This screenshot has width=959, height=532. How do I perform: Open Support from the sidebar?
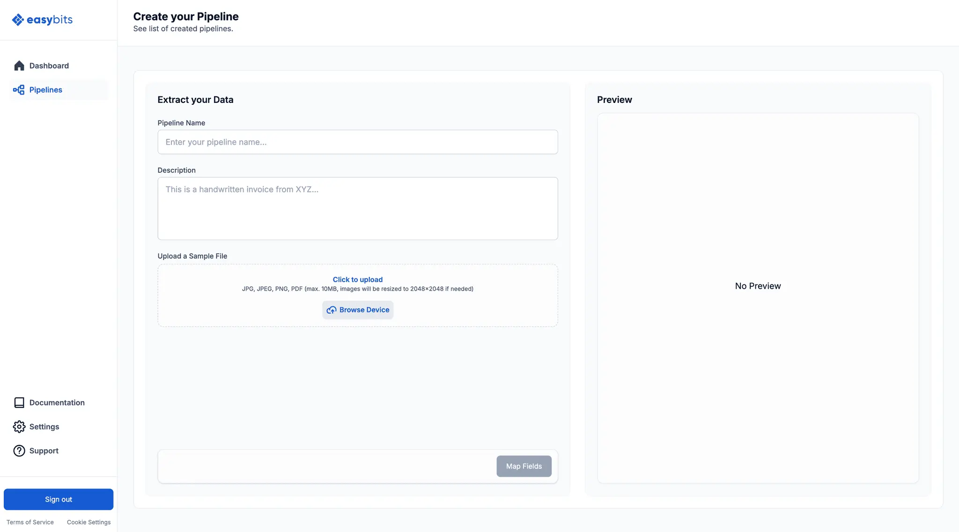[x=59, y=451]
